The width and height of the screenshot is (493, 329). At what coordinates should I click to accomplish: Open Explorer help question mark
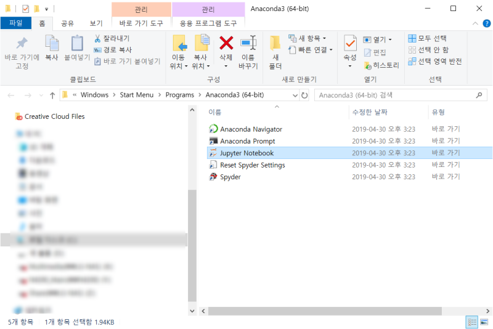click(x=486, y=23)
